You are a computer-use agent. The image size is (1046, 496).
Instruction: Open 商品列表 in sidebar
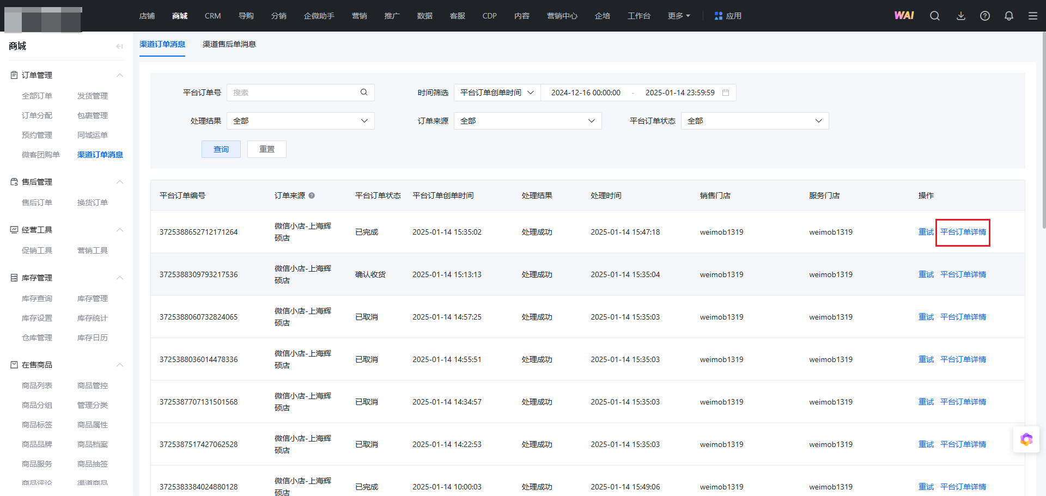tap(37, 385)
